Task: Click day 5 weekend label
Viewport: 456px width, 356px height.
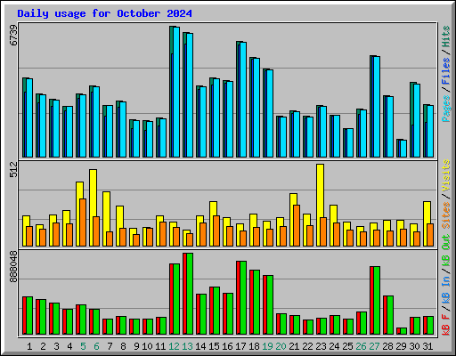Action: click(83, 346)
